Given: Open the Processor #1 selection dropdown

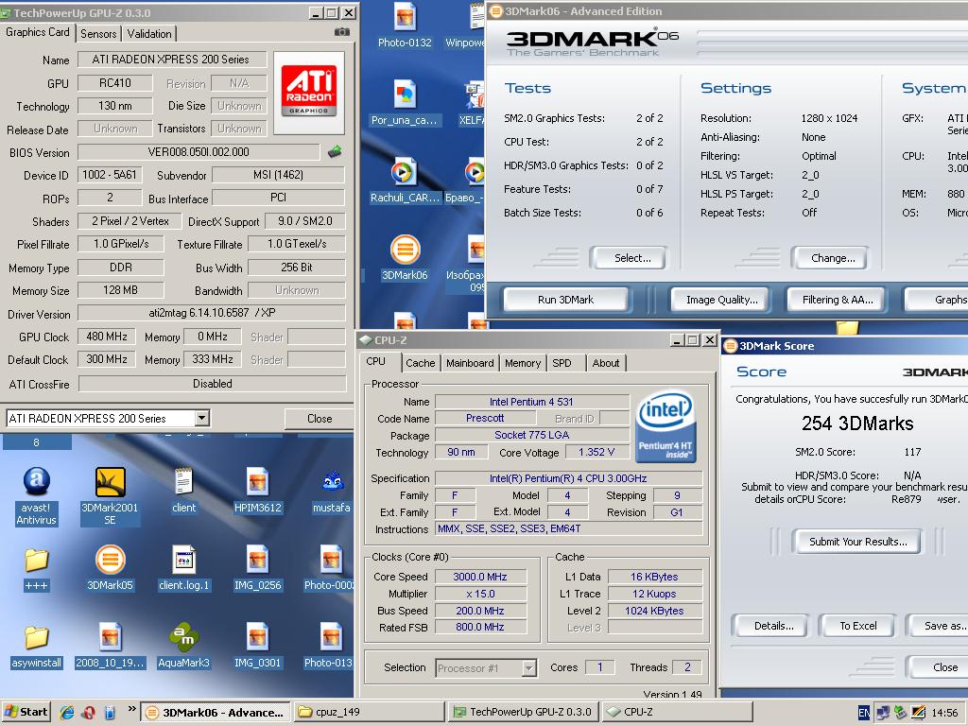Looking at the screenshot, I should [x=529, y=668].
